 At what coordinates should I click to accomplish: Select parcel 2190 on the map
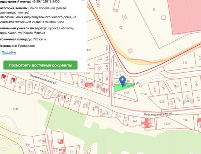pyautogui.click(x=143, y=94)
